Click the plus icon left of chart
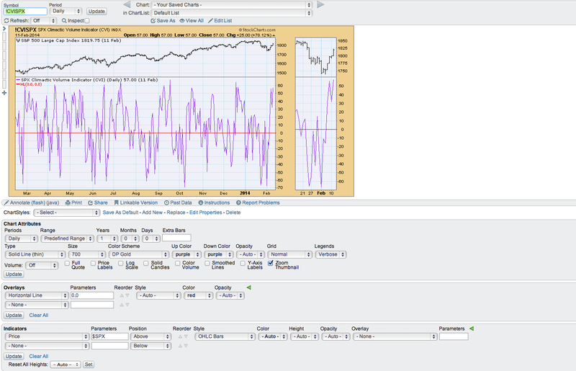Screen dimensions: 576x371 [4, 93]
